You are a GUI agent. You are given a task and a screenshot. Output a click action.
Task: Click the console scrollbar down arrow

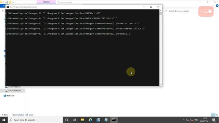[x=160, y=85]
